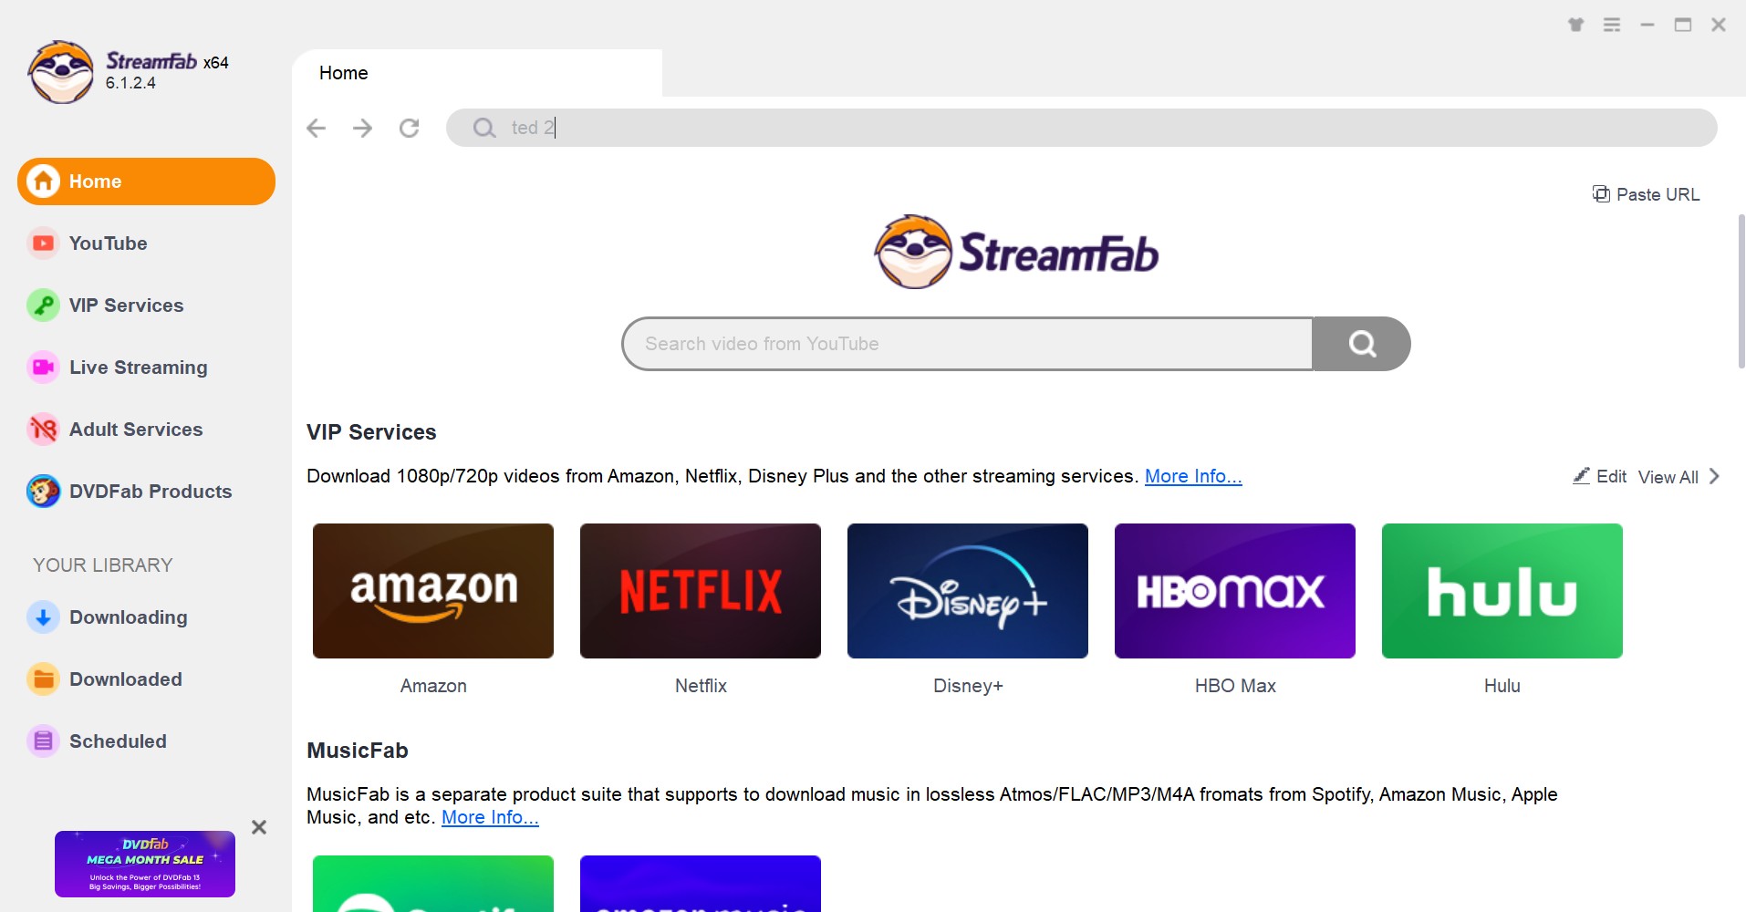Click the large StreamFab center logo

point(1016,253)
